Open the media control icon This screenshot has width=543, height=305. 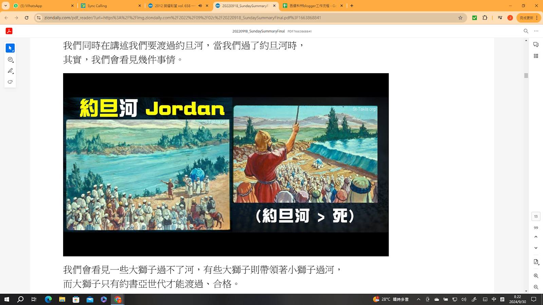coord(500,18)
